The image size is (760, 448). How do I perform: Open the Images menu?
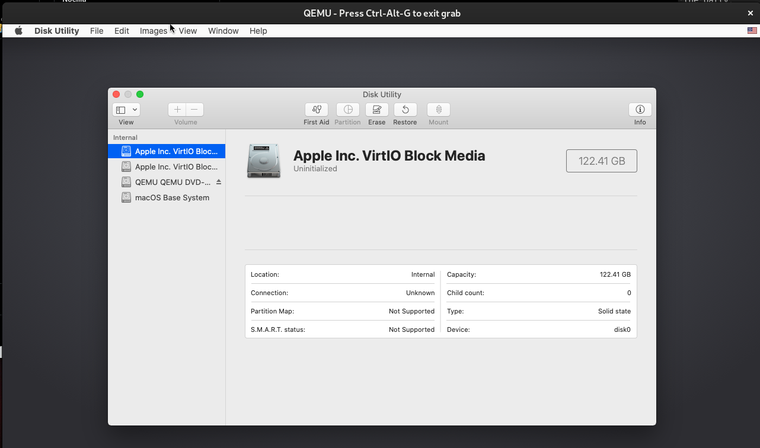click(x=154, y=31)
